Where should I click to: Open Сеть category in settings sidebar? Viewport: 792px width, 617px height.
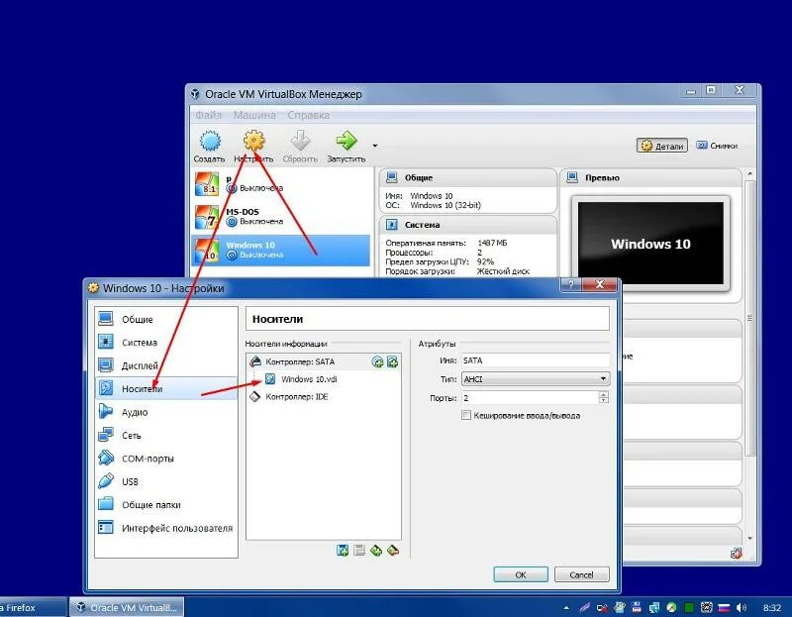point(166,435)
